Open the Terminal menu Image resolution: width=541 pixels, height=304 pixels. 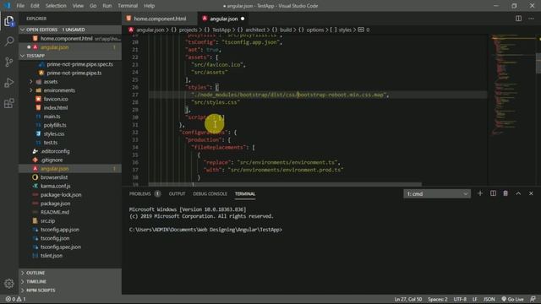coord(128,6)
